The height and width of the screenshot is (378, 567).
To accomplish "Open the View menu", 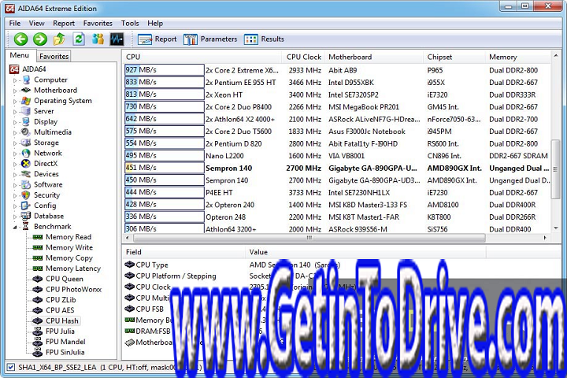I will point(37,23).
